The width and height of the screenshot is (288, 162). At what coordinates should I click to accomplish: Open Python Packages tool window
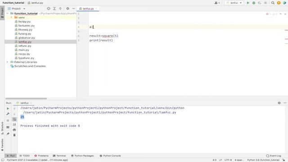[x=82, y=156]
